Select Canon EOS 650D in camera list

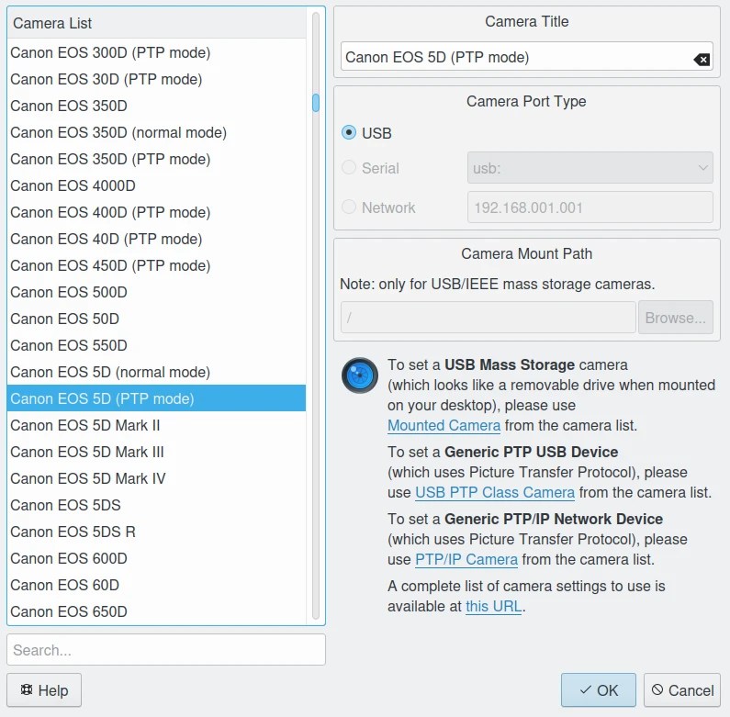coord(69,611)
